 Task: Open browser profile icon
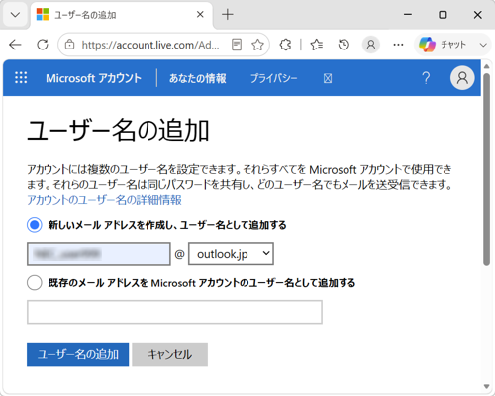point(371,45)
